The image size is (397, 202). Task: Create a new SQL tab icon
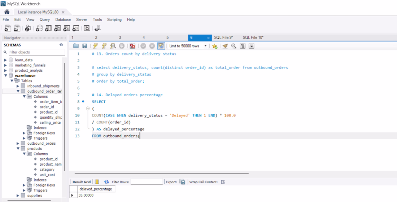[8, 28]
